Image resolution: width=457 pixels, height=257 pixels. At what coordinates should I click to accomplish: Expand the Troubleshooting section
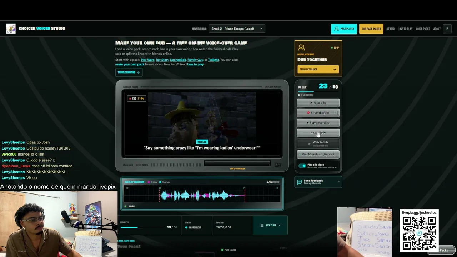point(129,72)
